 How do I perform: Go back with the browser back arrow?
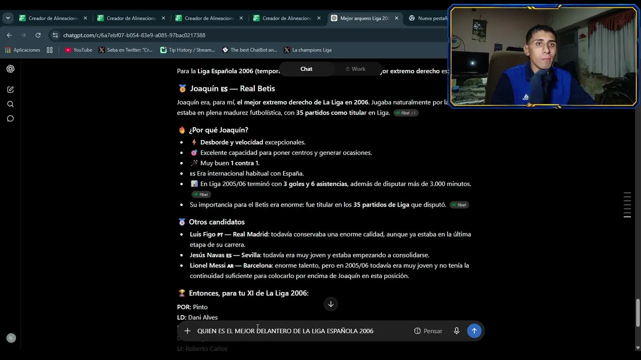coord(9,35)
